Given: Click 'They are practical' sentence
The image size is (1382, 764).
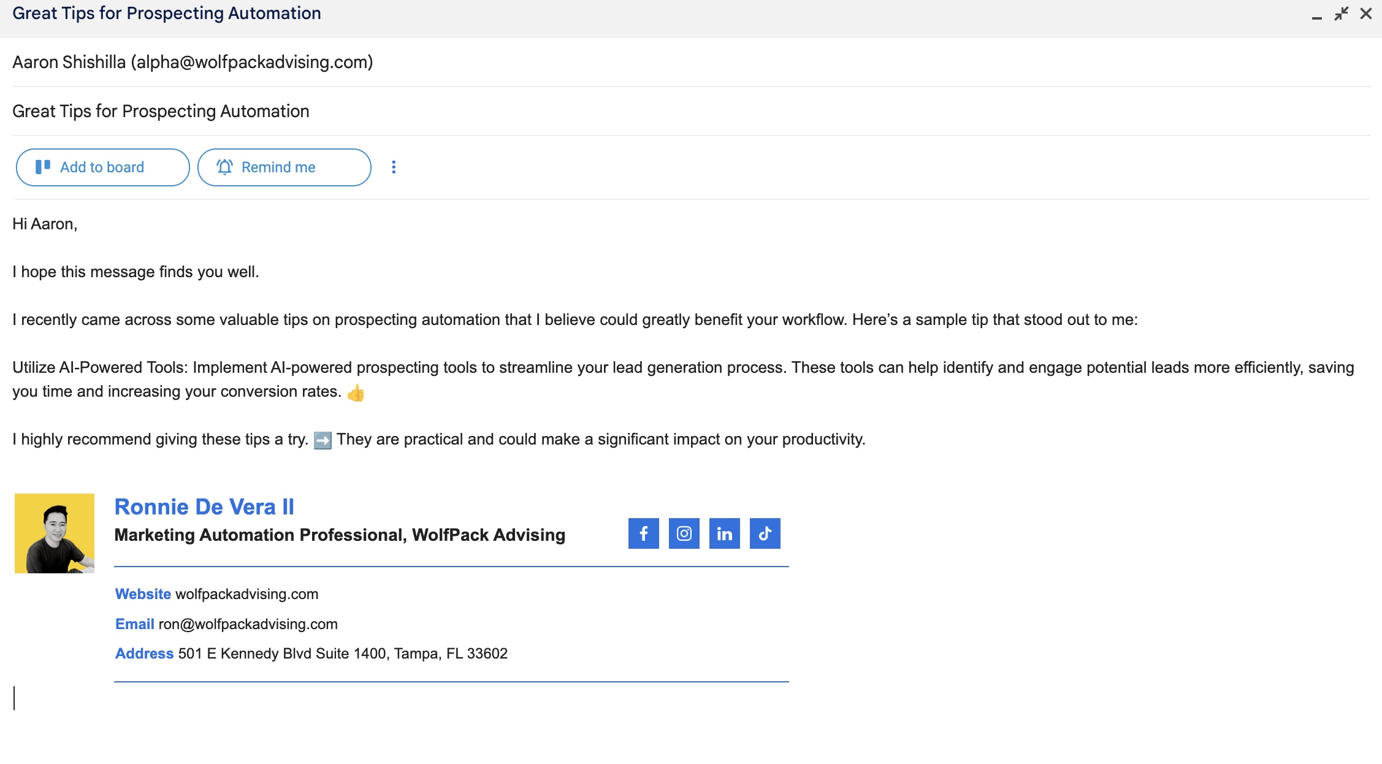Looking at the screenshot, I should tap(601, 439).
